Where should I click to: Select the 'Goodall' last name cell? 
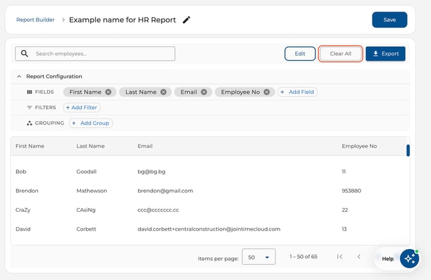[x=86, y=171]
